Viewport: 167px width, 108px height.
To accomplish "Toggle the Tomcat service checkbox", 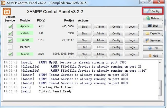I will 10,54.
